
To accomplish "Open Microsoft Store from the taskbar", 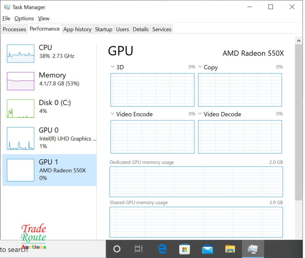I will [x=184, y=249].
